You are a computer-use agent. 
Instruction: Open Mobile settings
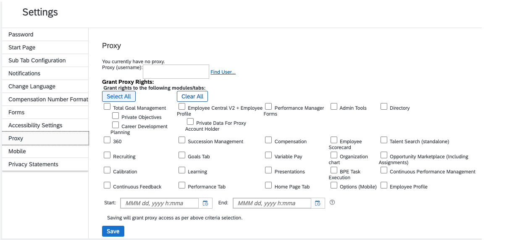tap(45, 151)
